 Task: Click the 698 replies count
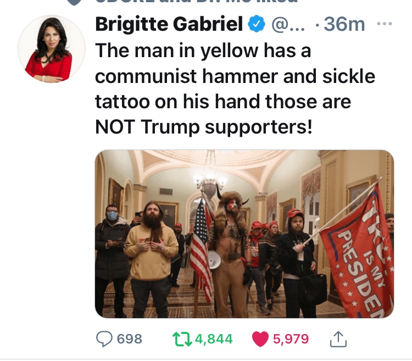point(129,338)
